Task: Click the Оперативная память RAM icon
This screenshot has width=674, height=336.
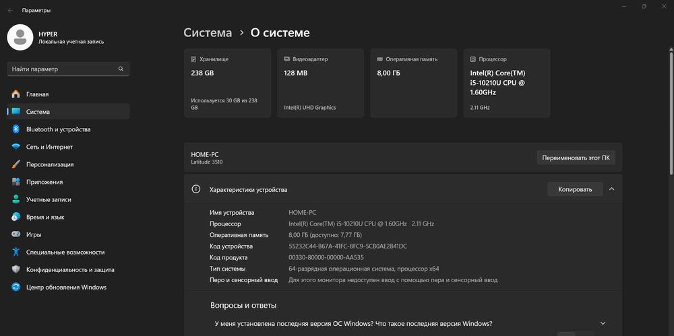Action: [379, 59]
